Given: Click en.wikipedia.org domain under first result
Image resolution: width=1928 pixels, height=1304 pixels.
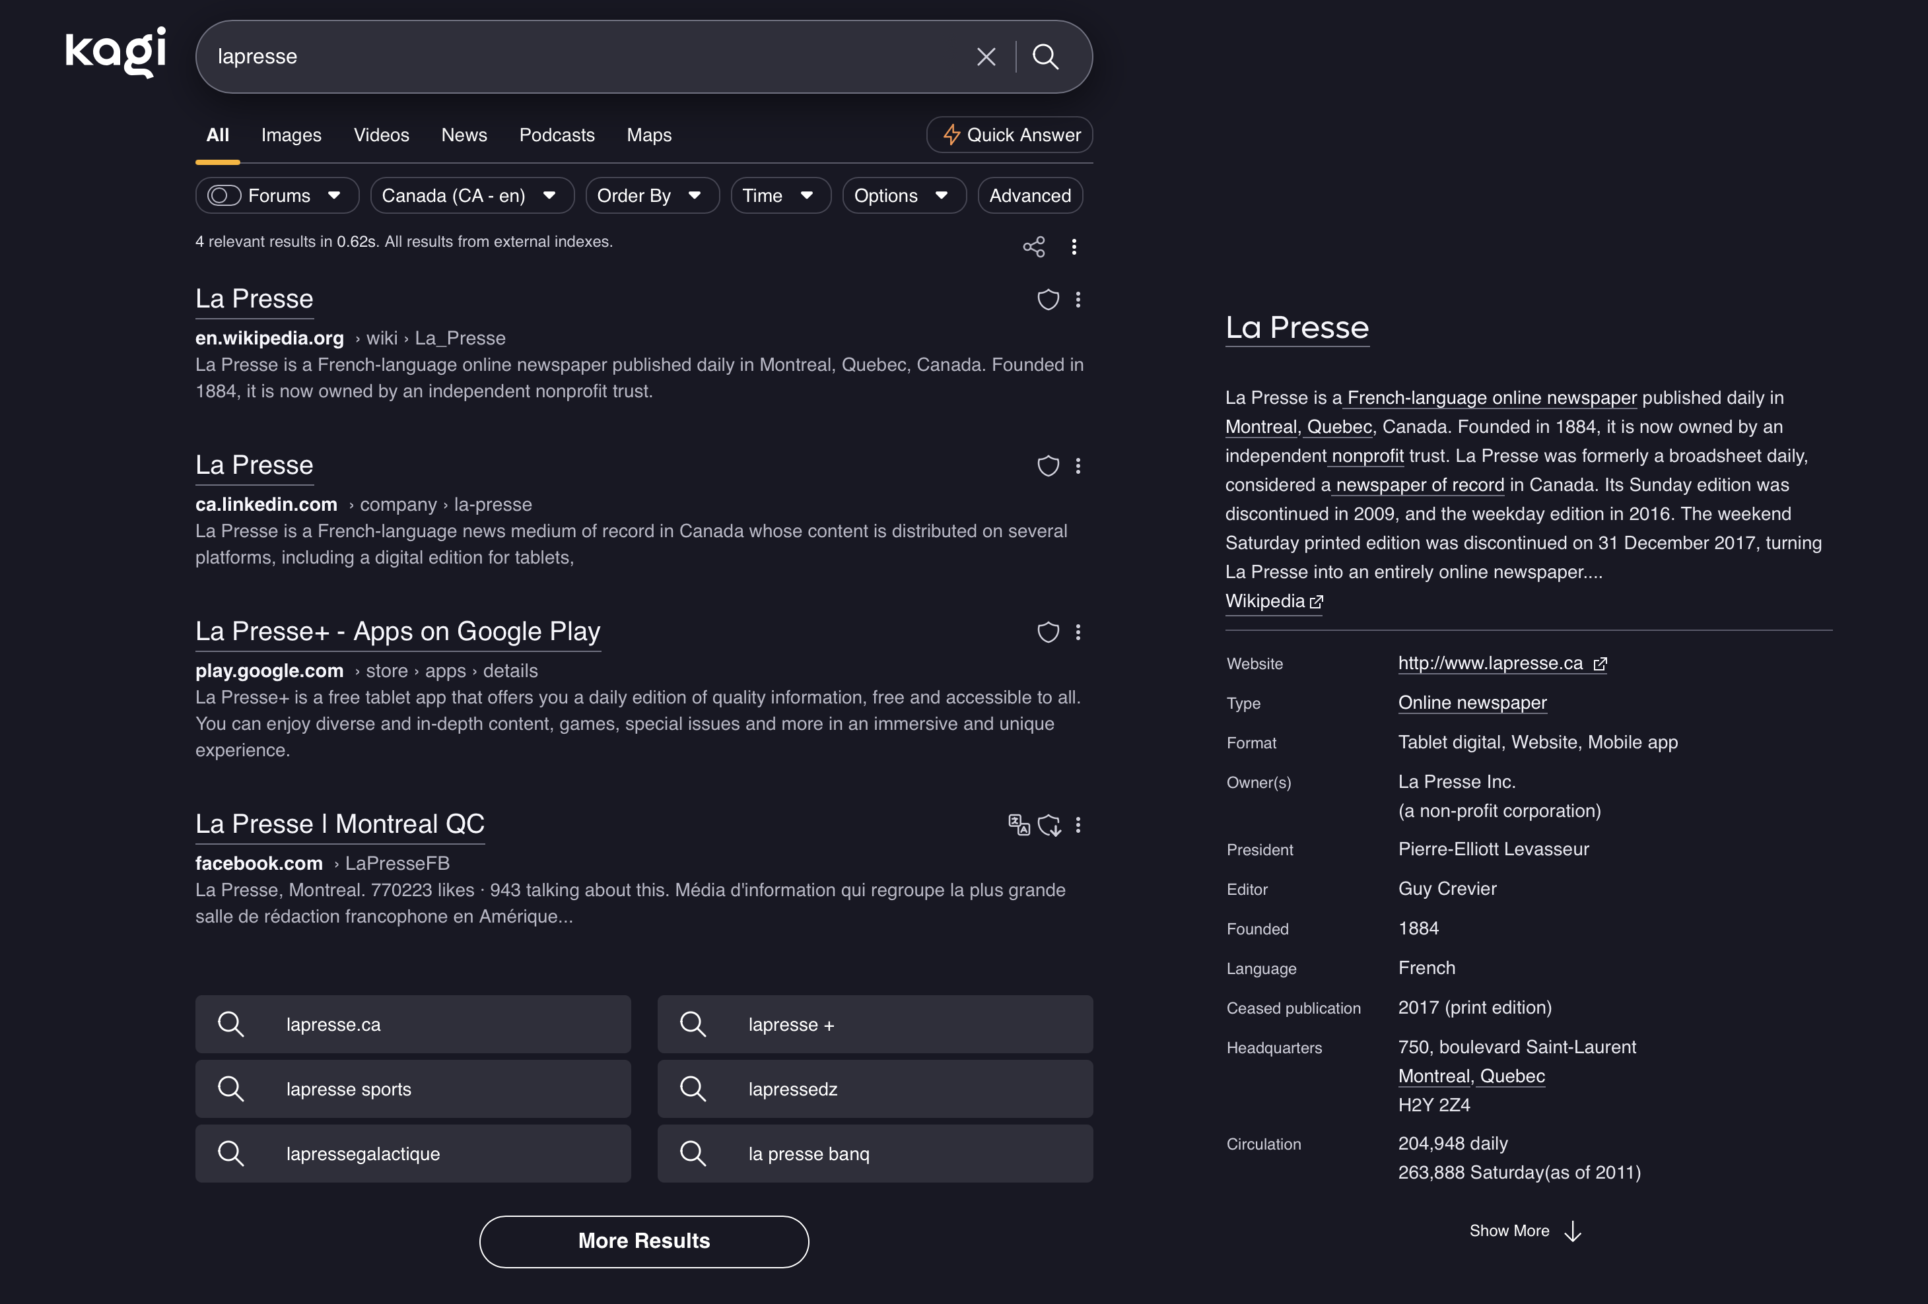Looking at the screenshot, I should [x=269, y=339].
